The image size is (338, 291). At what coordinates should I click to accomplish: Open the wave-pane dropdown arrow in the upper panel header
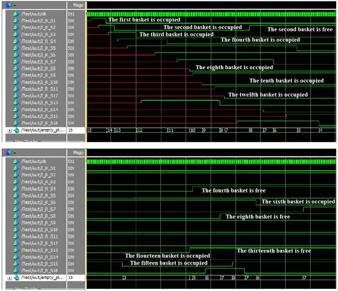[15, 5]
